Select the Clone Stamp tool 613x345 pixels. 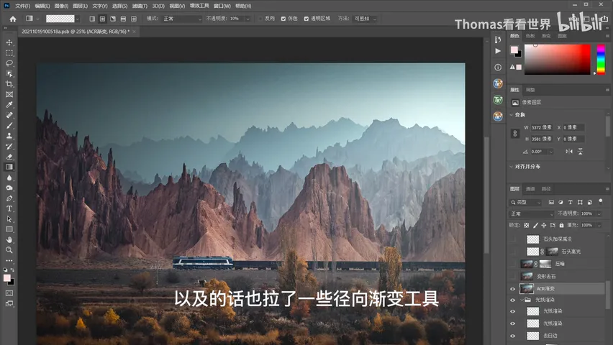click(9, 136)
